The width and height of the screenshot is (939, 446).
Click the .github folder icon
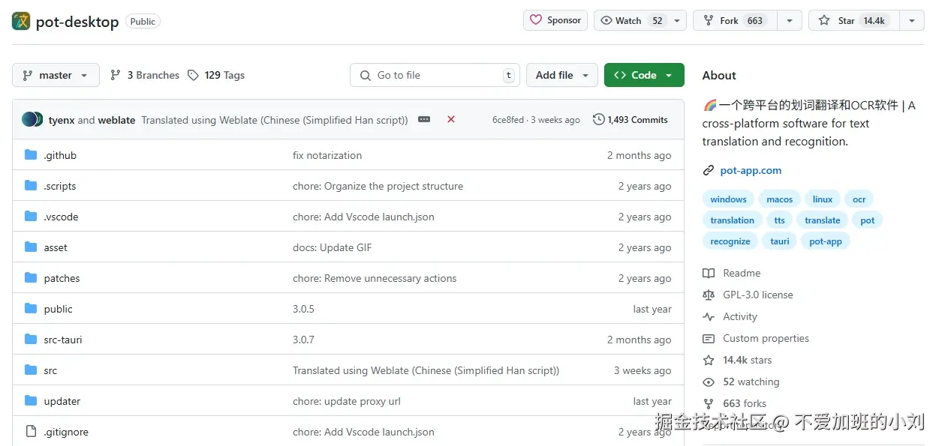click(x=31, y=155)
